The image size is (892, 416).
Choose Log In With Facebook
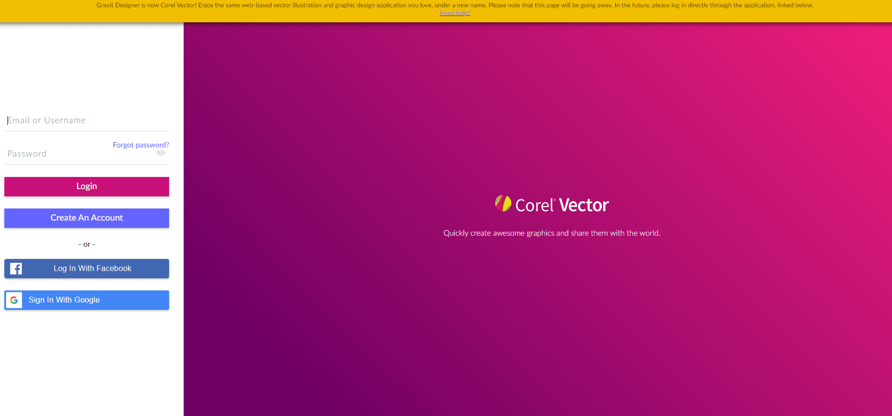[92, 269]
